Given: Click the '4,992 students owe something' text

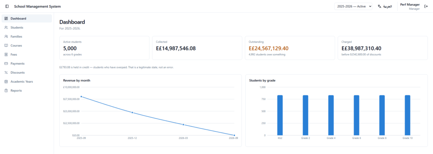Looking at the screenshot, I should click(x=267, y=54).
